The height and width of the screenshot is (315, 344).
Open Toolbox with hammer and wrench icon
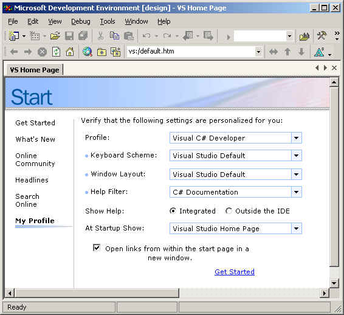[x=322, y=36]
